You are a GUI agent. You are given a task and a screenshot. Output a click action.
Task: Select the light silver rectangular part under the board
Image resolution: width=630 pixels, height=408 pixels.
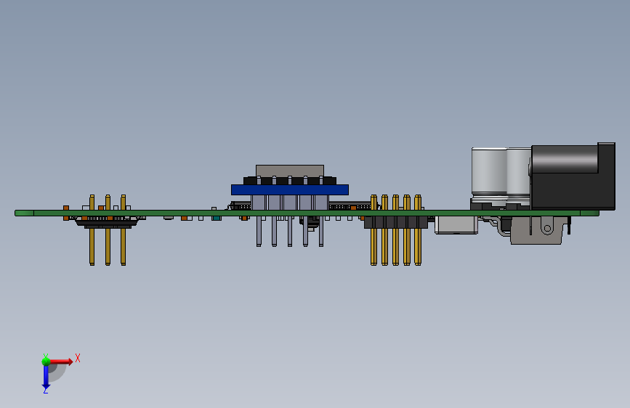(456, 225)
